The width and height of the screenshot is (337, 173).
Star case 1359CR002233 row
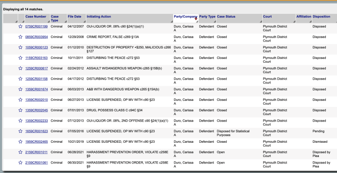(20, 121)
